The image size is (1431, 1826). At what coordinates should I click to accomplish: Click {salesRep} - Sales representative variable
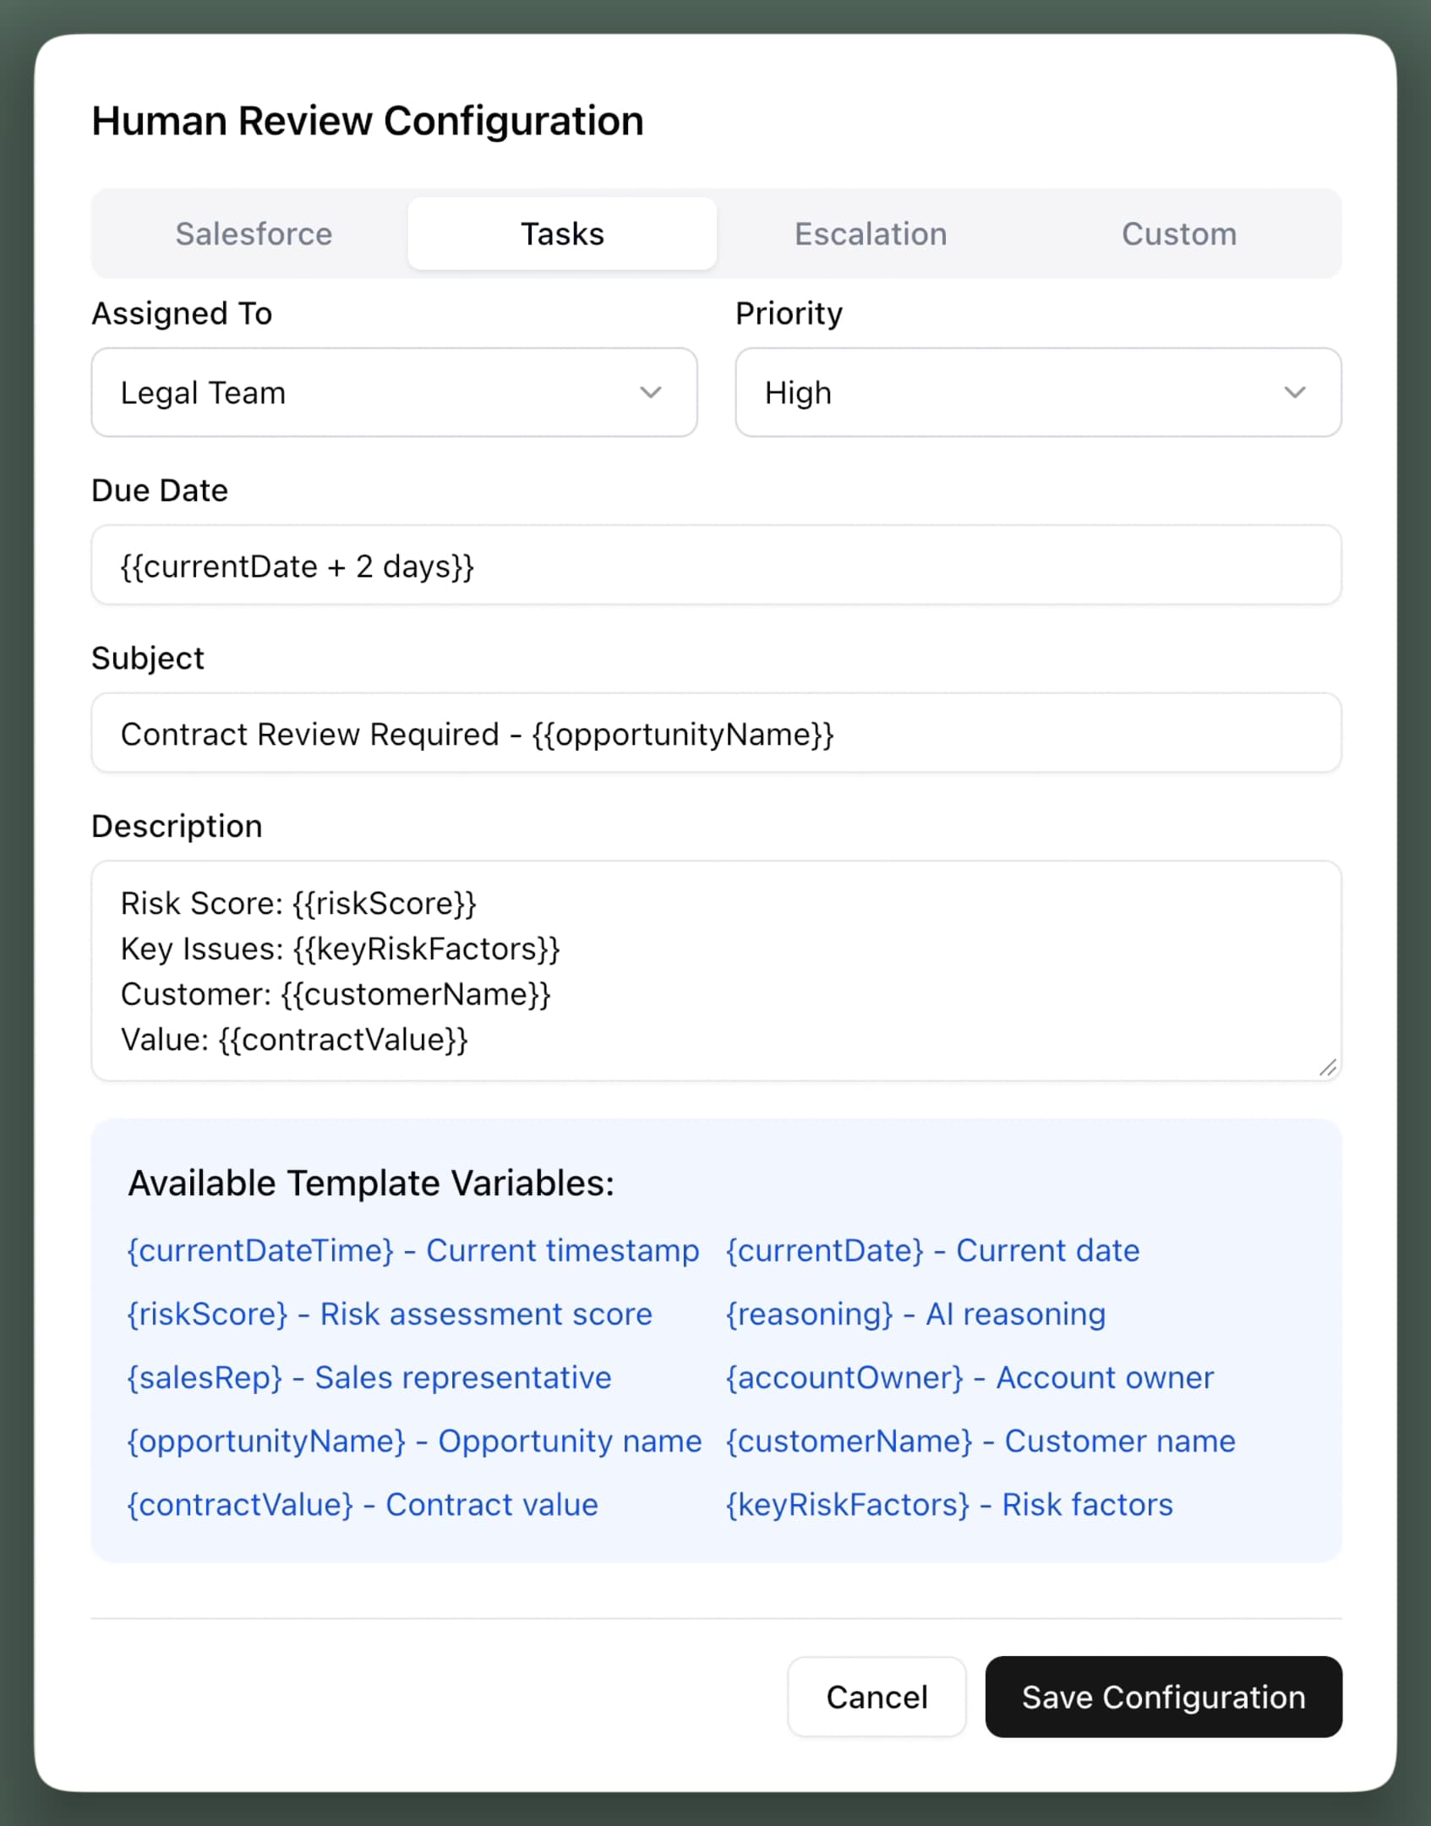[x=369, y=1377]
